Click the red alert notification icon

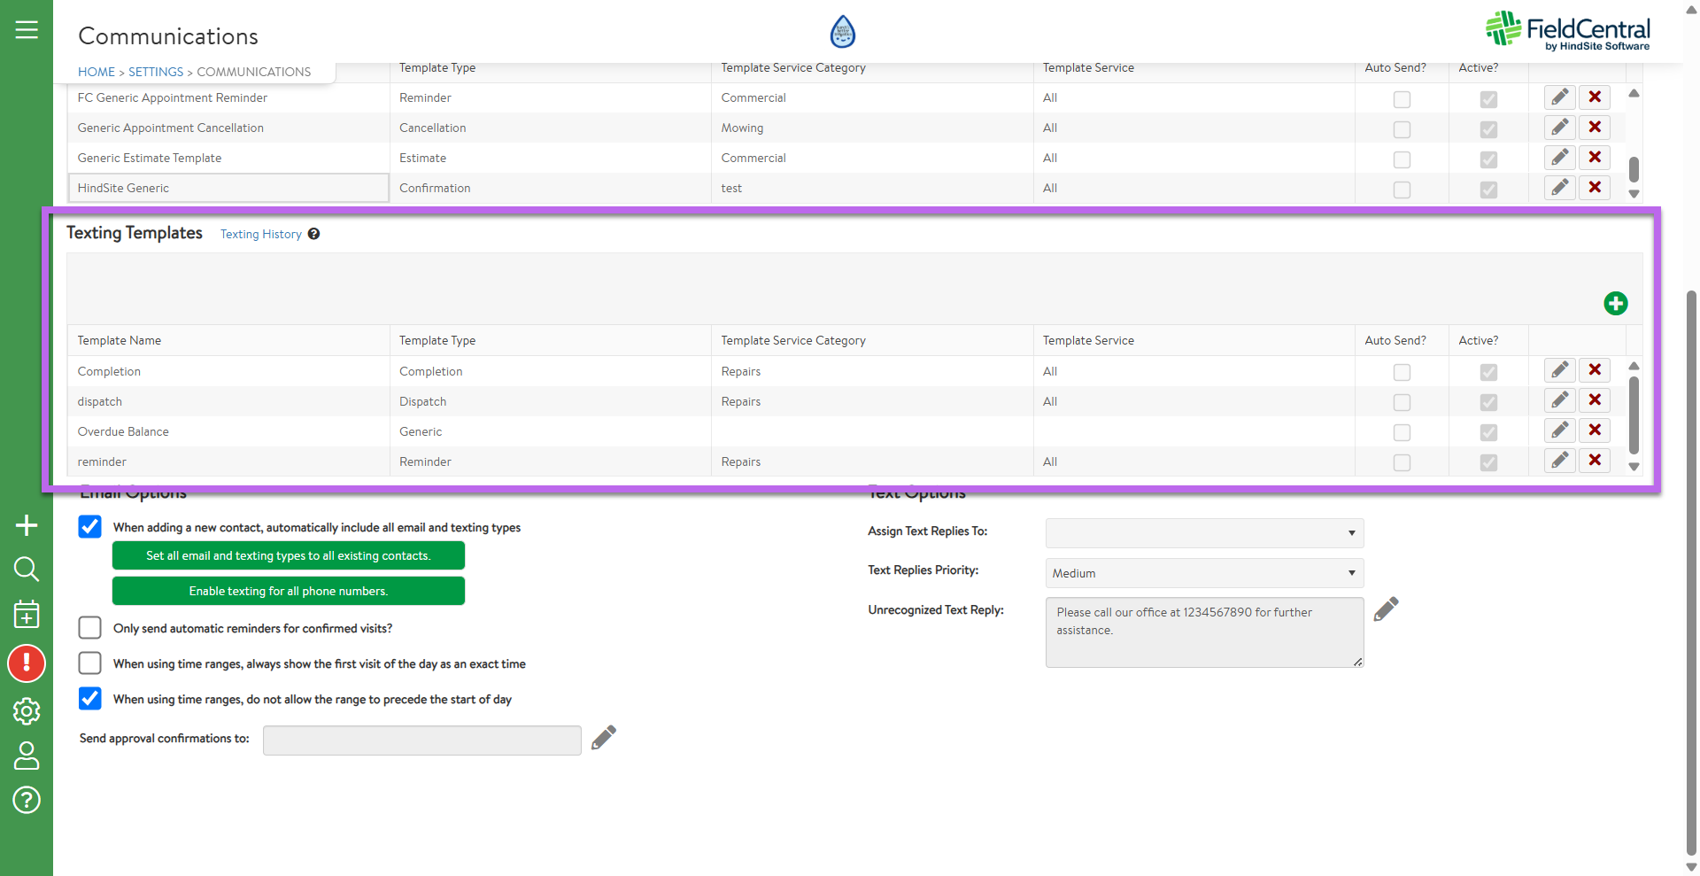27,663
